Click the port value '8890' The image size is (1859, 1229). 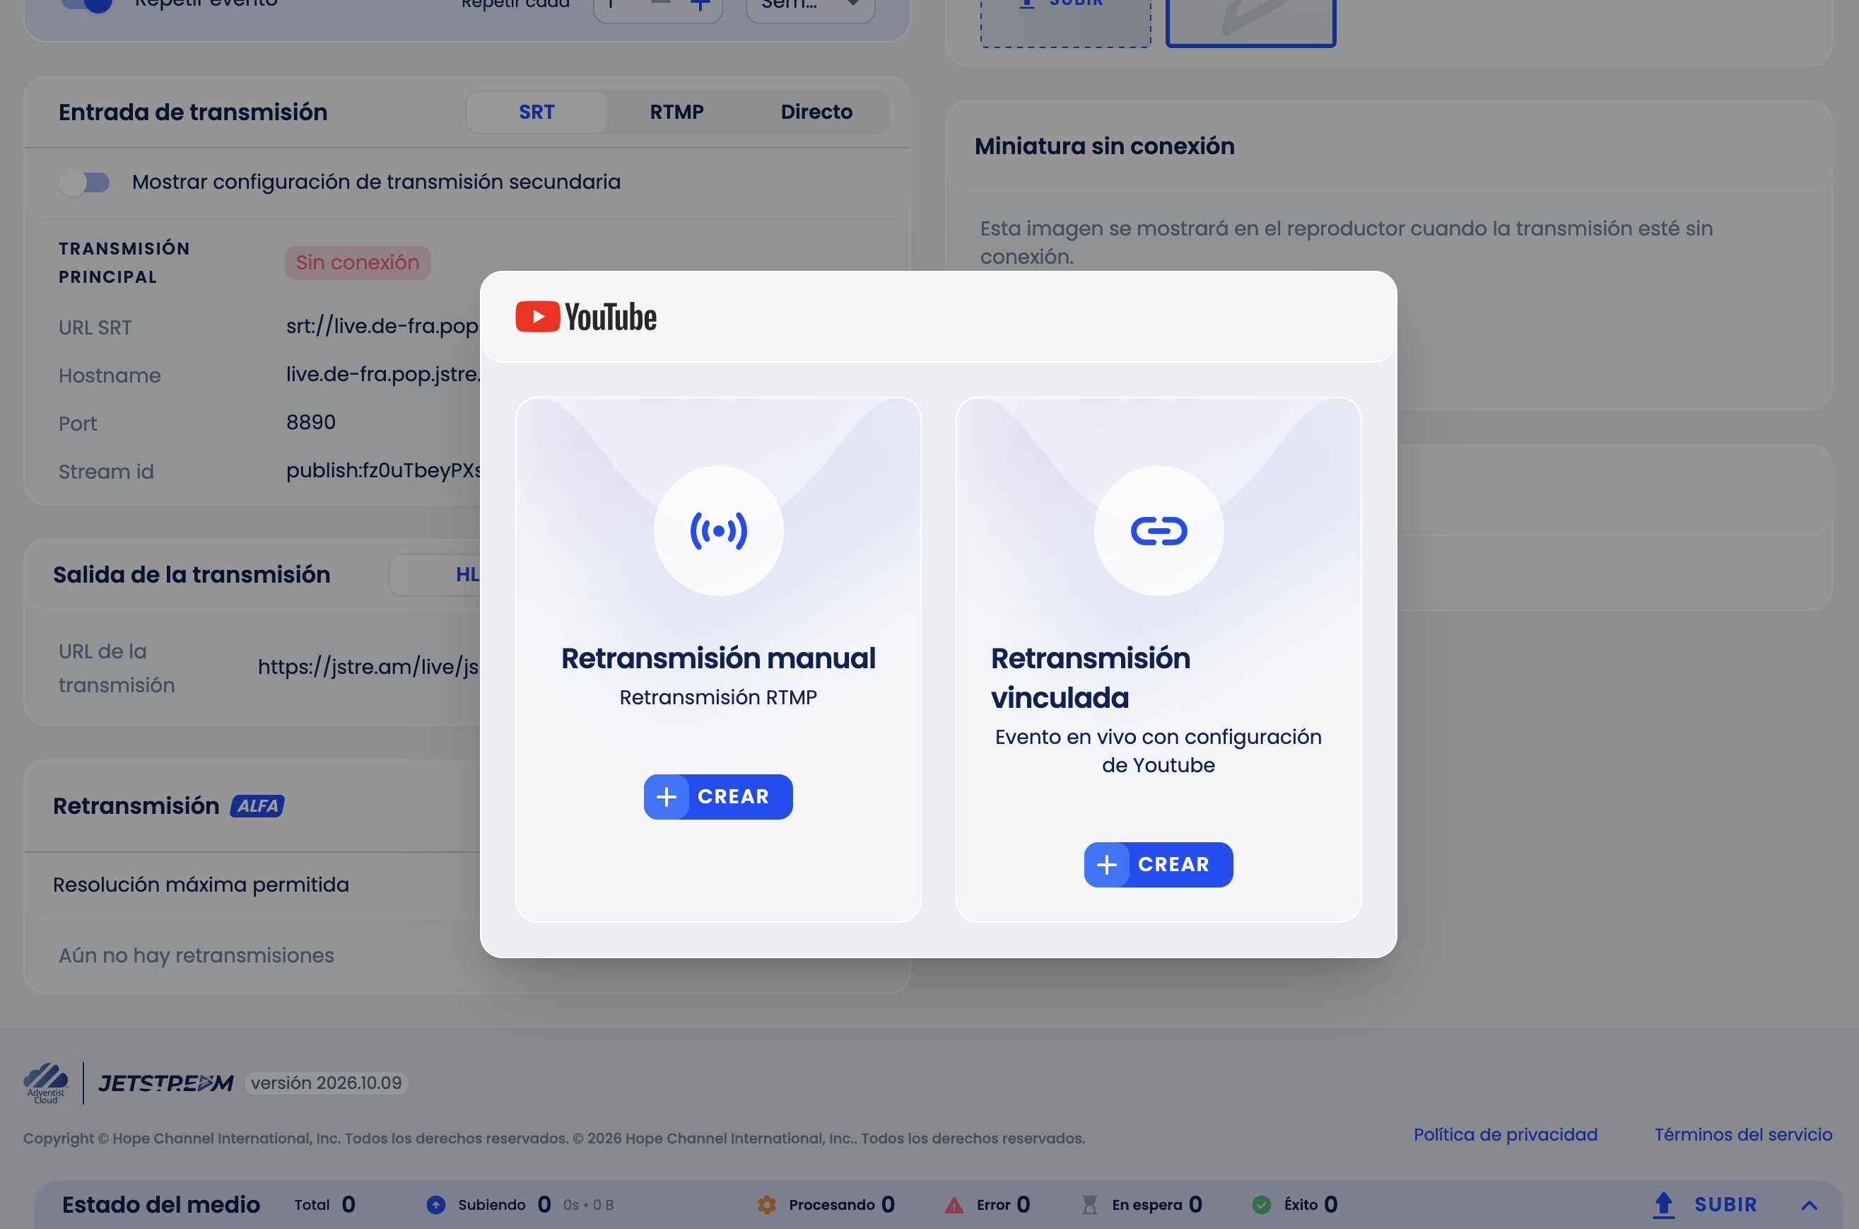click(311, 422)
